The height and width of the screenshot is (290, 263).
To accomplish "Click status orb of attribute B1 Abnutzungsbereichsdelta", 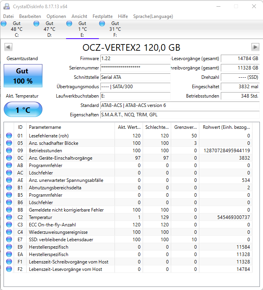I will 9,187.
